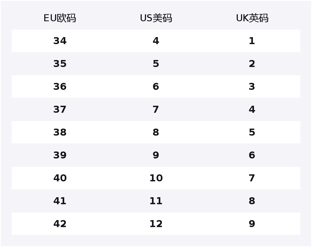Viewport: 312px width, 247px height.
Task: Select US size 12 cell
Action: (156, 224)
